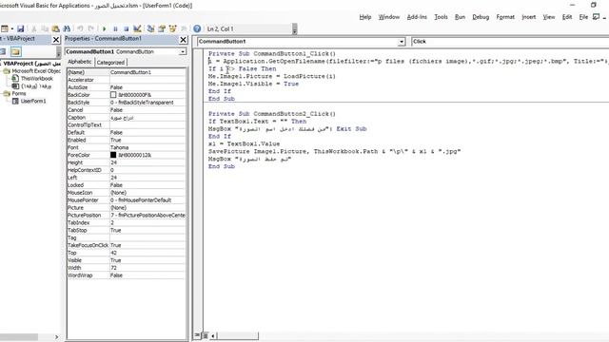Open the Properties Window toolbar icon
Image resolution: width=609 pixels, height=342 pixels.
(x=162, y=28)
